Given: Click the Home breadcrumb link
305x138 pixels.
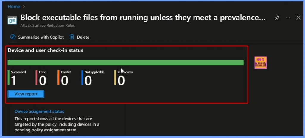Looking at the screenshot, I should pos(14,6).
